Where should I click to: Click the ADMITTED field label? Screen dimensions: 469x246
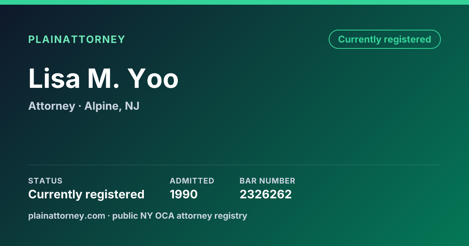point(192,181)
